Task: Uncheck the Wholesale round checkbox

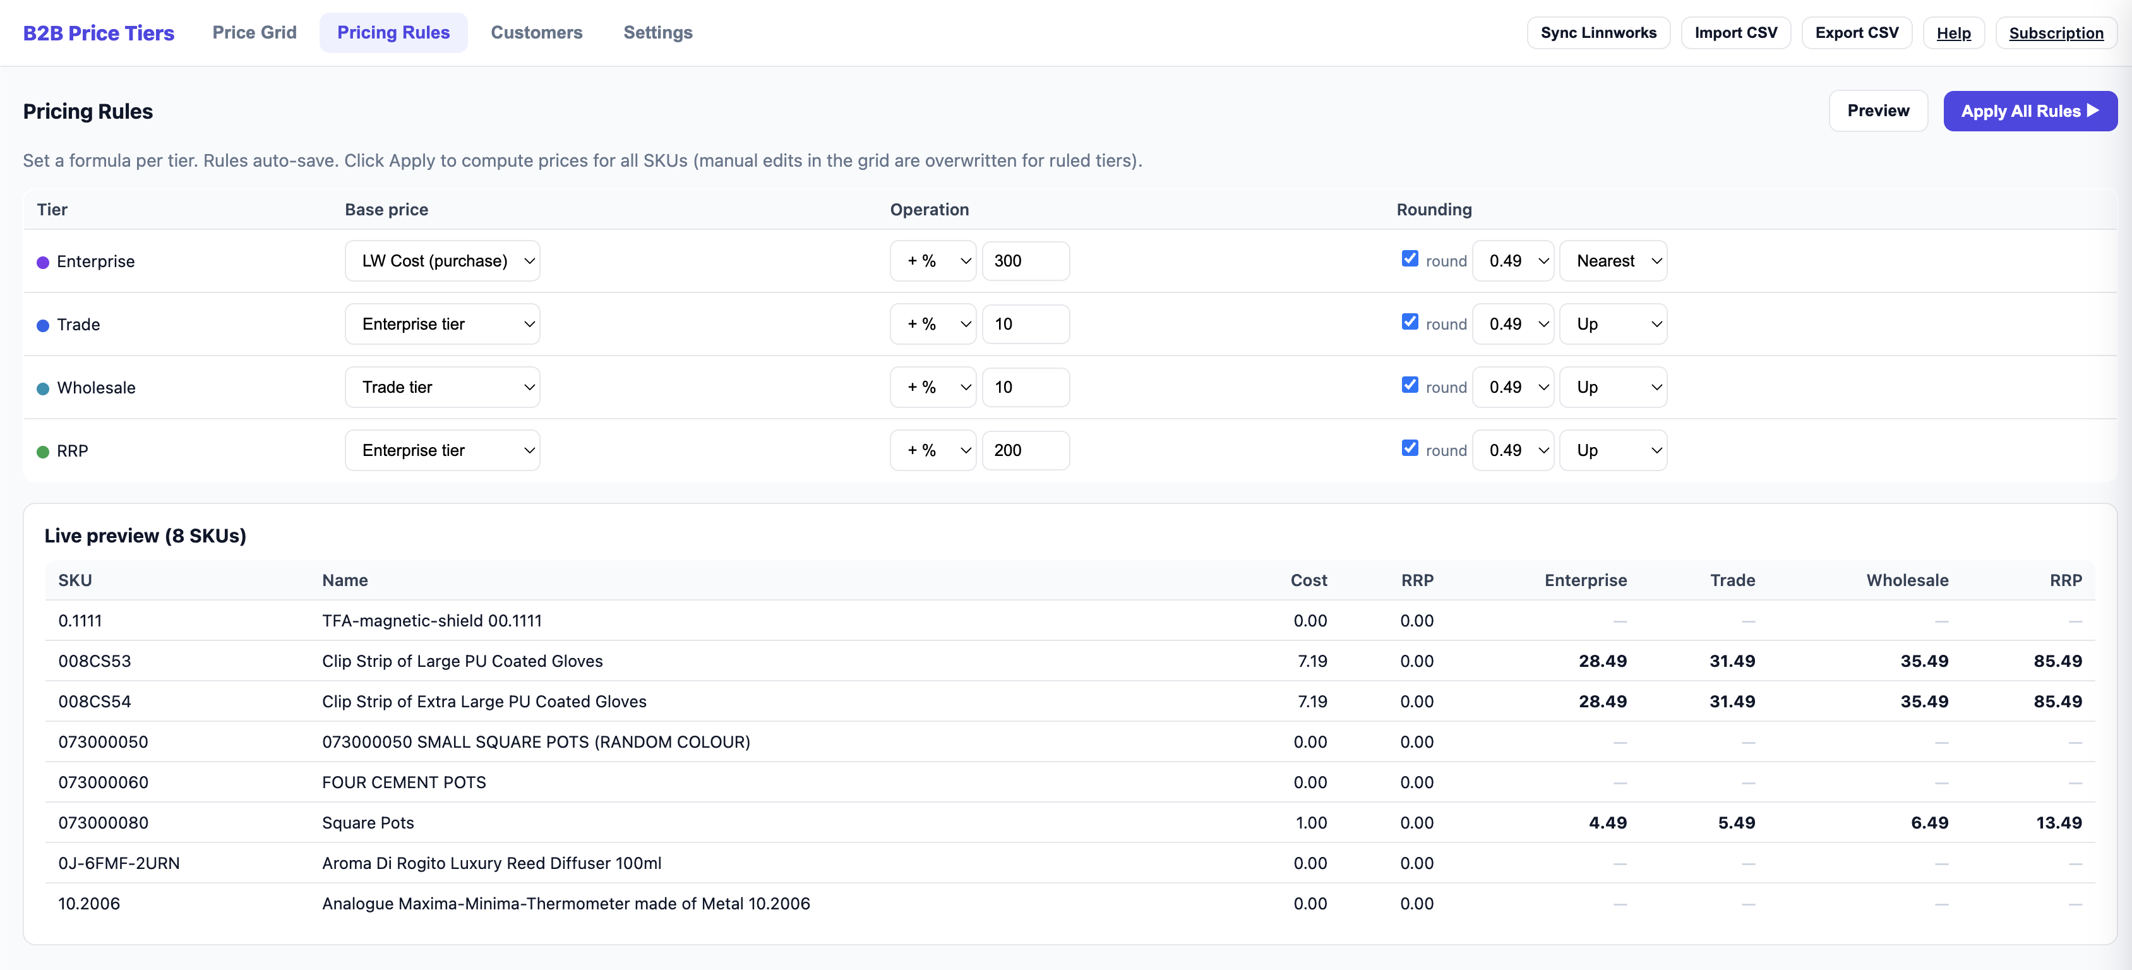Action: pyautogui.click(x=1410, y=385)
